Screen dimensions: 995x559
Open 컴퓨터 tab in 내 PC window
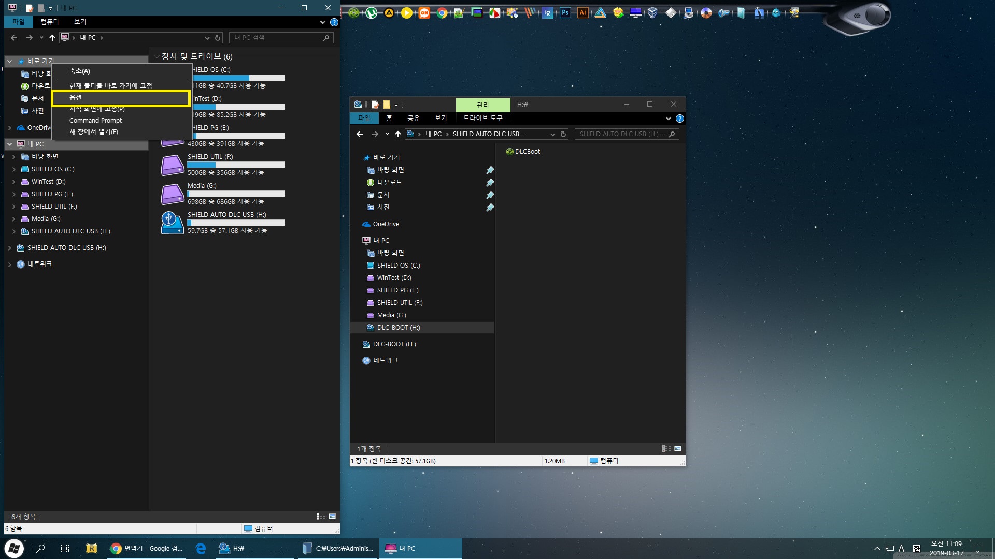(50, 22)
